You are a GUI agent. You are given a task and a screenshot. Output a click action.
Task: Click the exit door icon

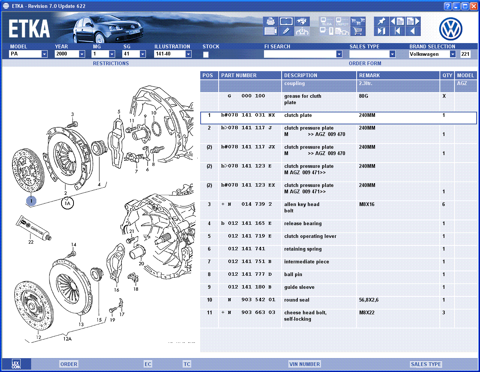pos(381,31)
